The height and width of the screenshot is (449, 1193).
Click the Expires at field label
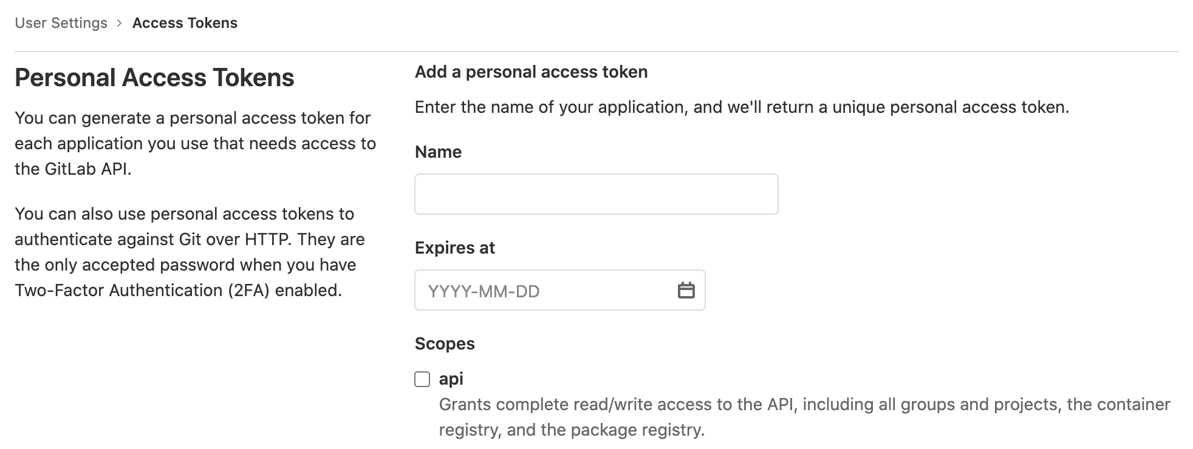tap(455, 248)
